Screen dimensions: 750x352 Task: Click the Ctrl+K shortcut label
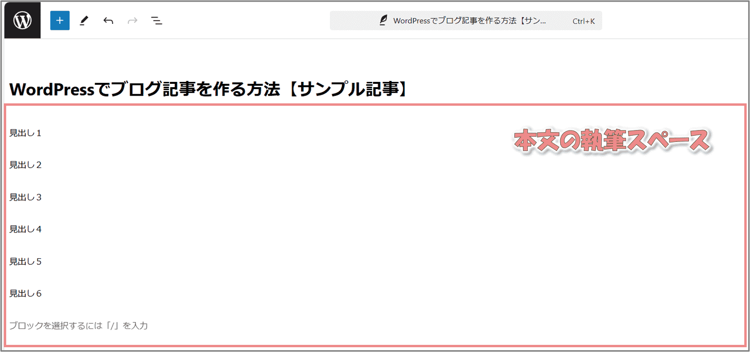(584, 21)
